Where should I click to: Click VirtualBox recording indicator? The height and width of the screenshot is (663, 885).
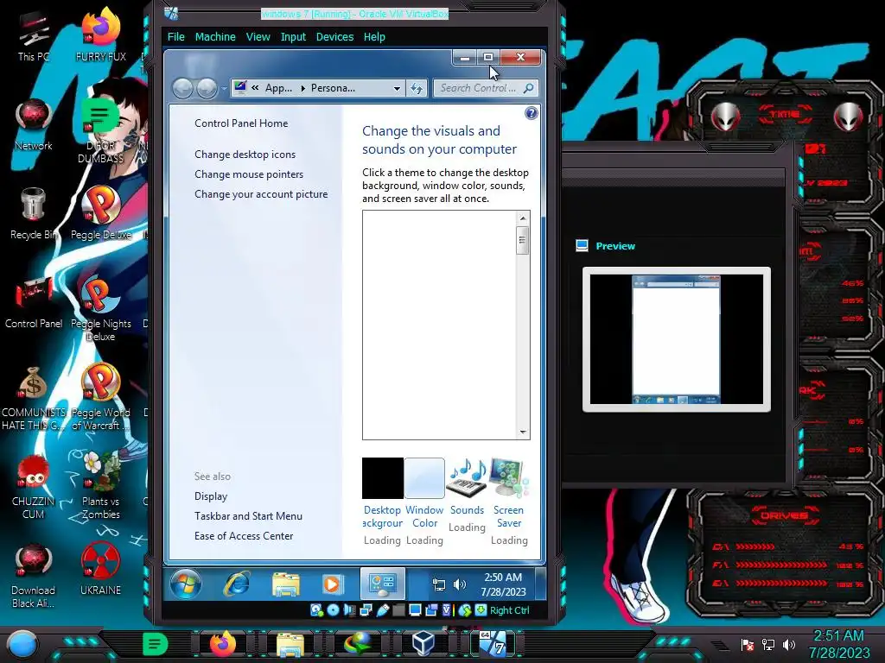[x=432, y=610]
